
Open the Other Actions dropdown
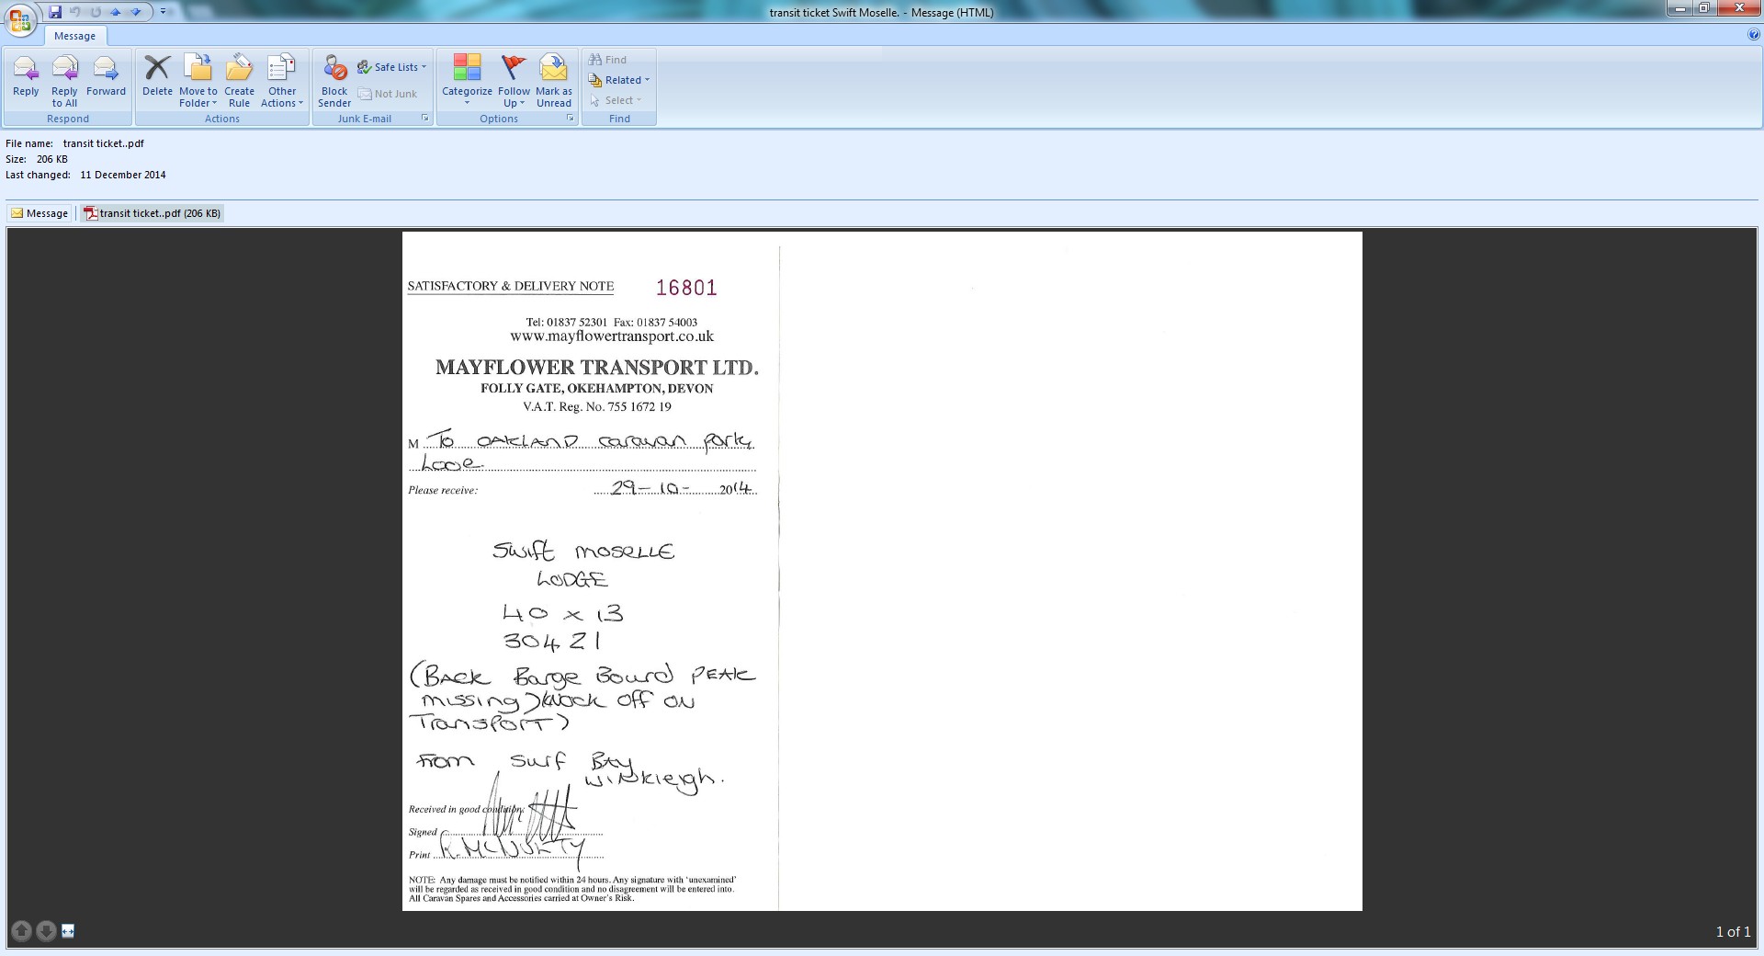click(282, 82)
